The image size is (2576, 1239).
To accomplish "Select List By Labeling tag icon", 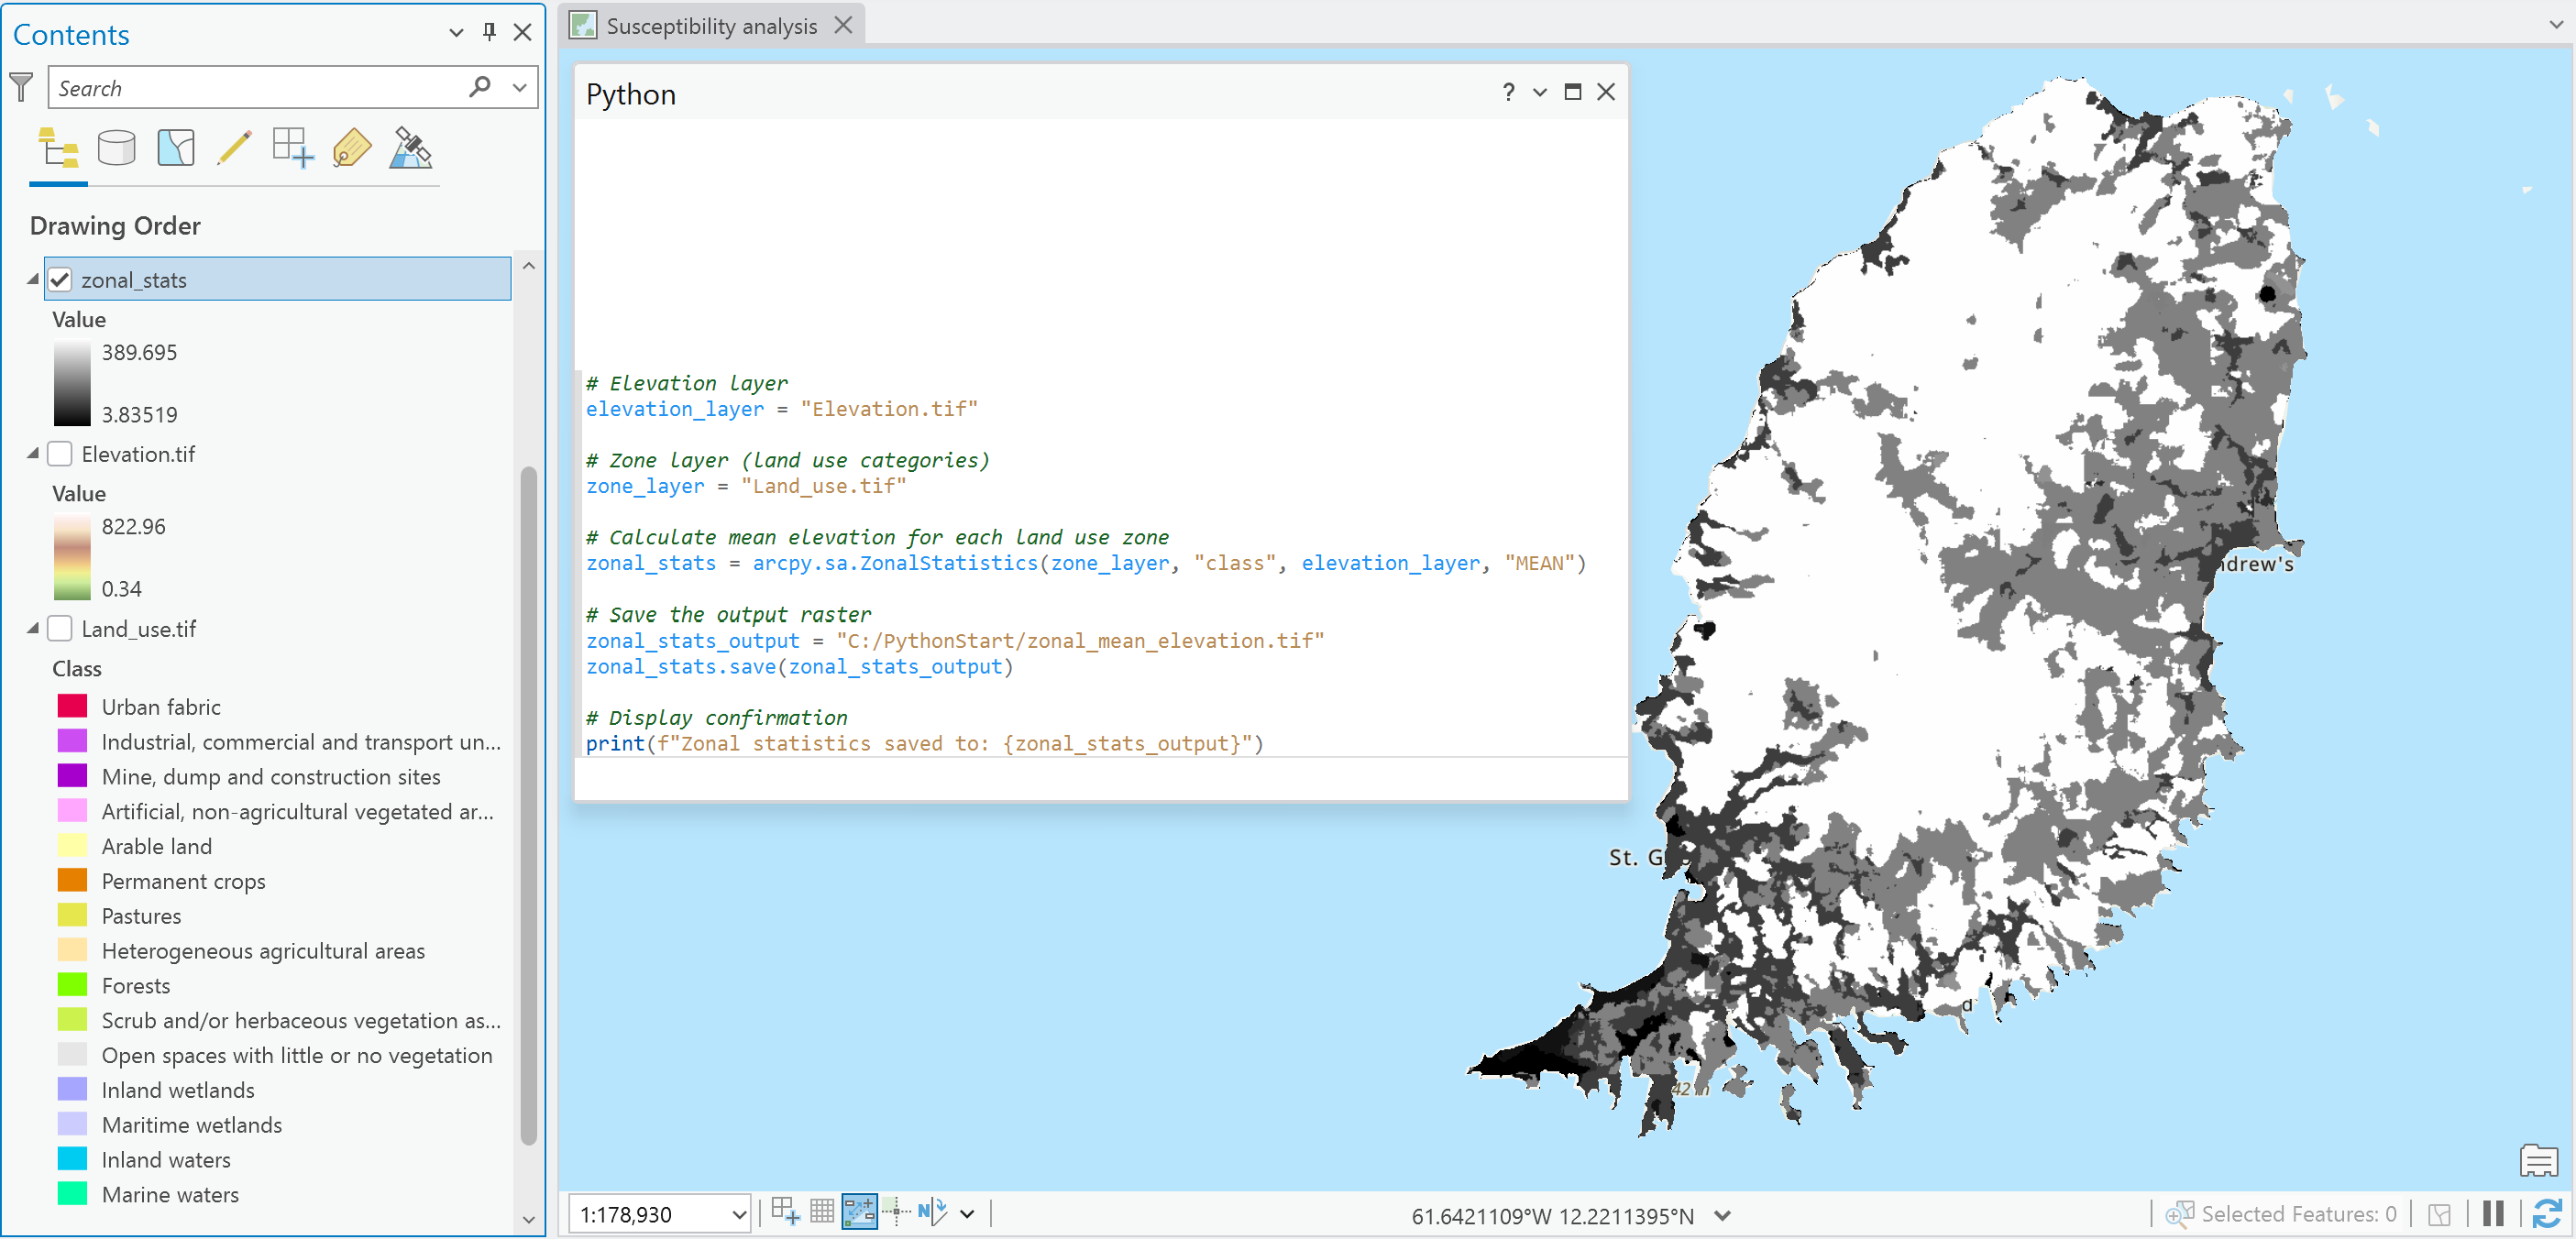I will pyautogui.click(x=351, y=149).
